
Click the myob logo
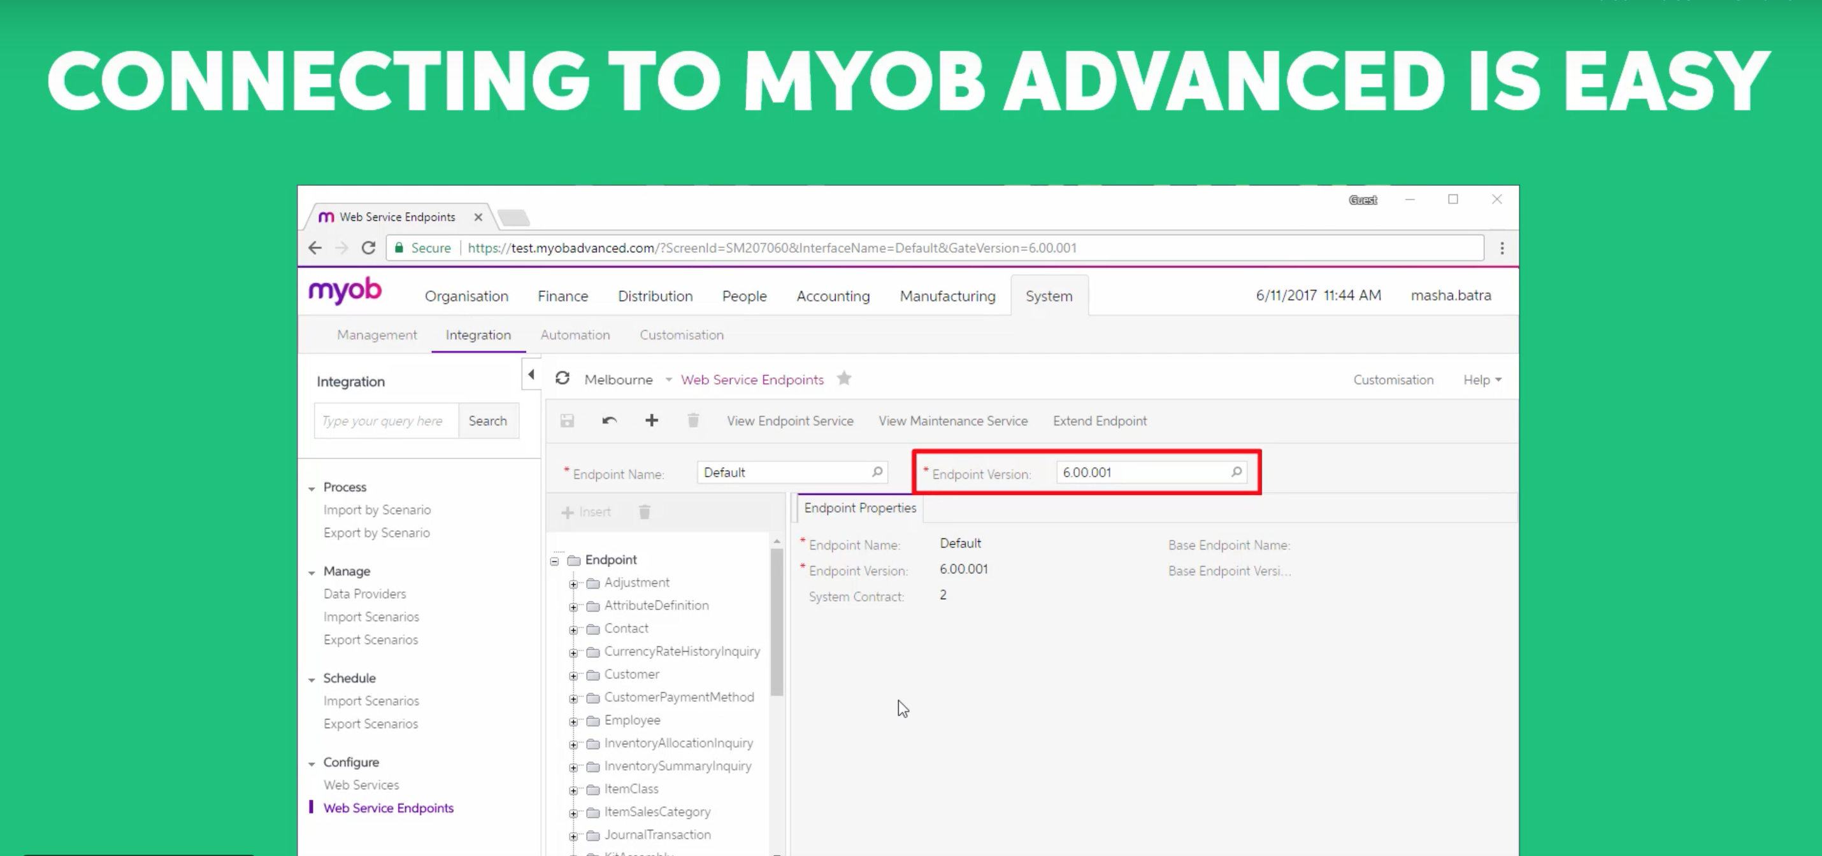click(x=345, y=290)
